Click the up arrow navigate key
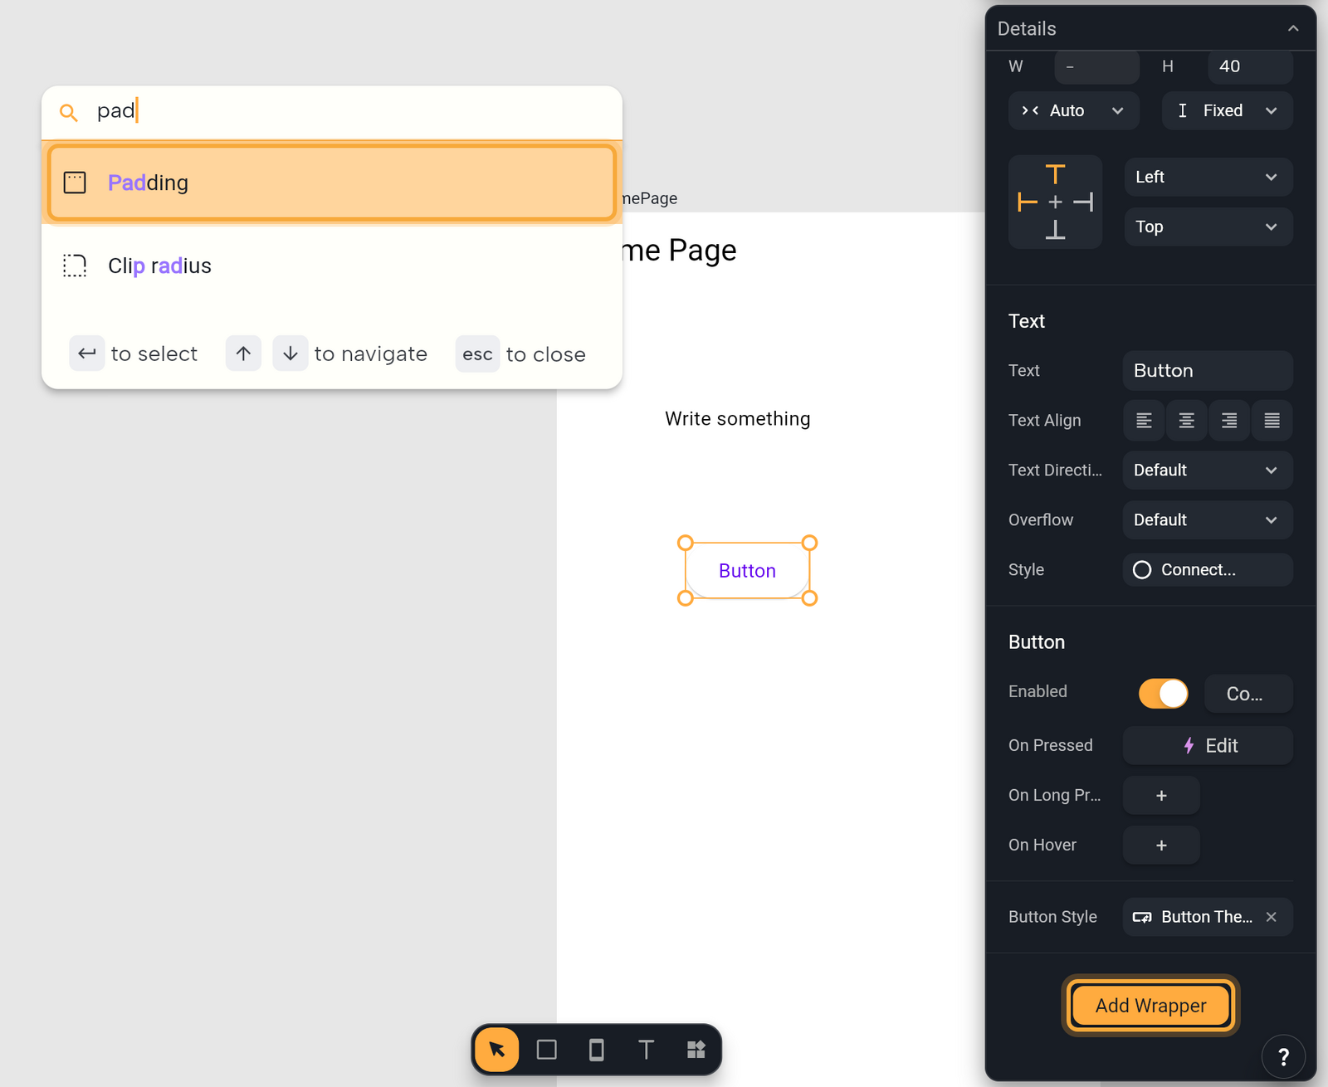The height and width of the screenshot is (1087, 1328). pos(243,353)
